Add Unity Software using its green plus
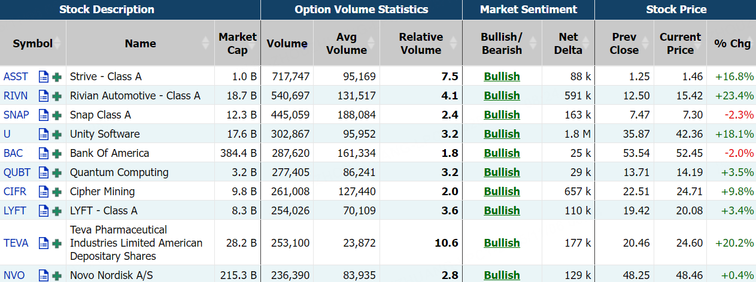 pyautogui.click(x=57, y=134)
